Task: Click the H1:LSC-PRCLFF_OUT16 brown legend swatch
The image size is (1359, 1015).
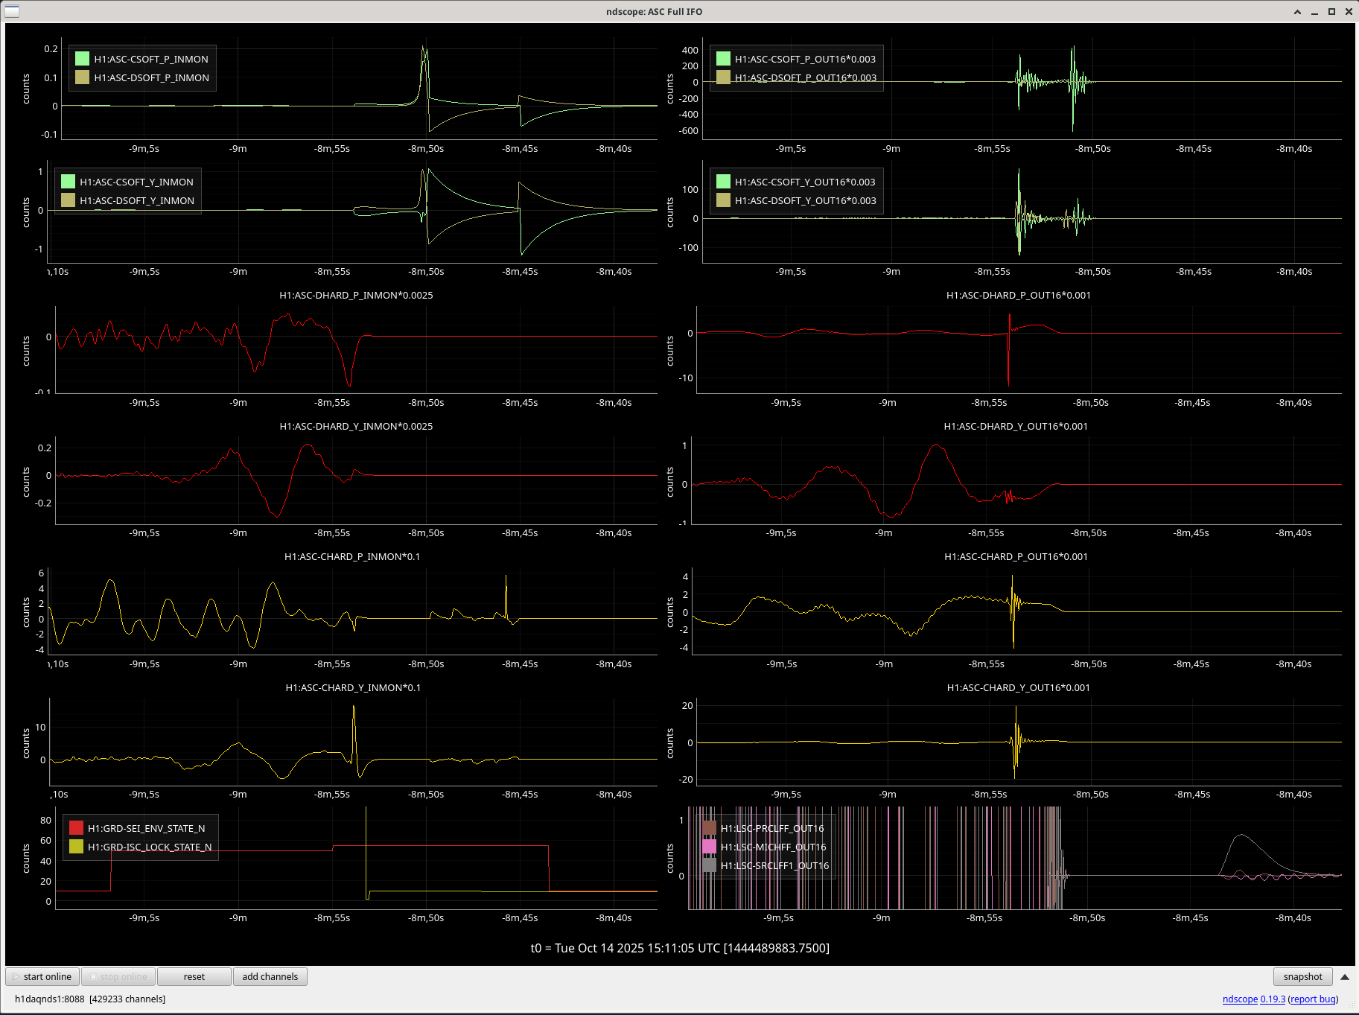Action: [709, 828]
